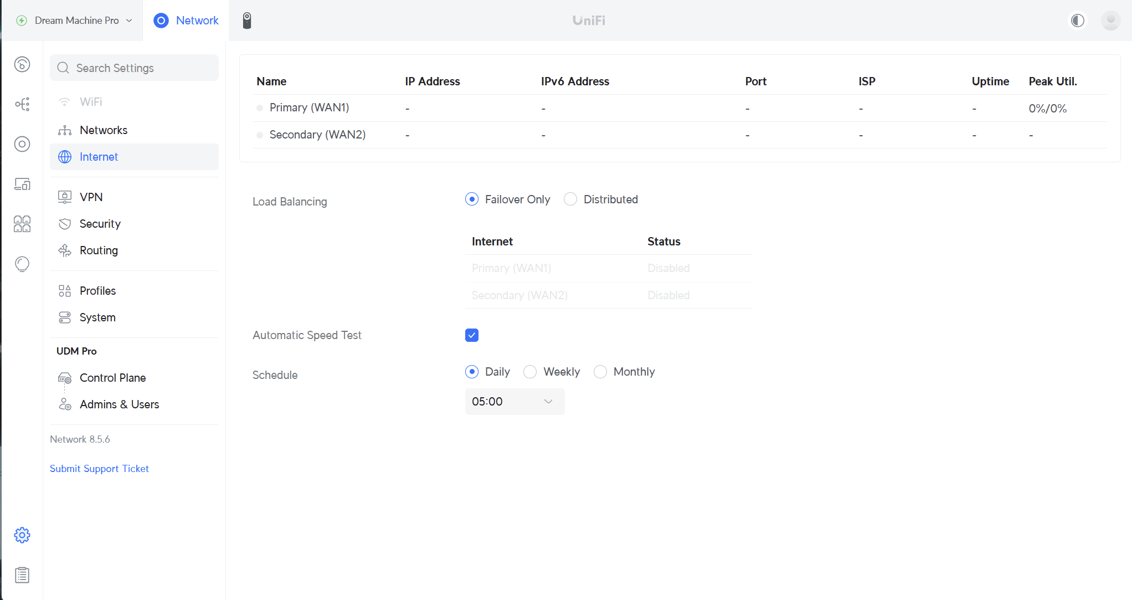This screenshot has height=600, width=1132.
Task: Select the Weekly schedule option
Action: coord(530,372)
